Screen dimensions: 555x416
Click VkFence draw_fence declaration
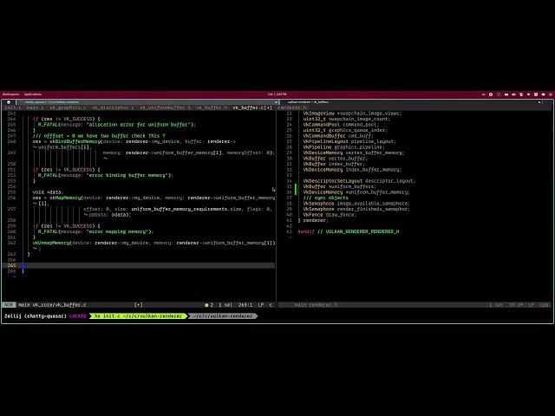330,215
